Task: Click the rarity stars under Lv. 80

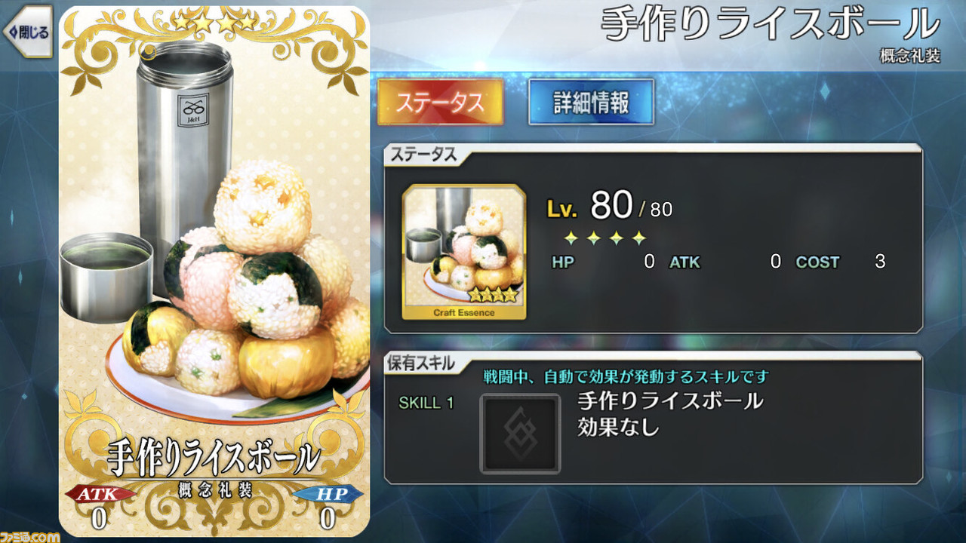Action: point(605,239)
